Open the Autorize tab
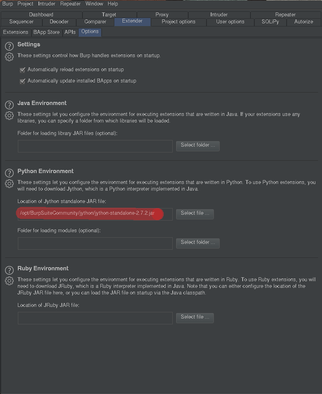Image resolution: width=322 pixels, height=394 pixels. tap(303, 22)
